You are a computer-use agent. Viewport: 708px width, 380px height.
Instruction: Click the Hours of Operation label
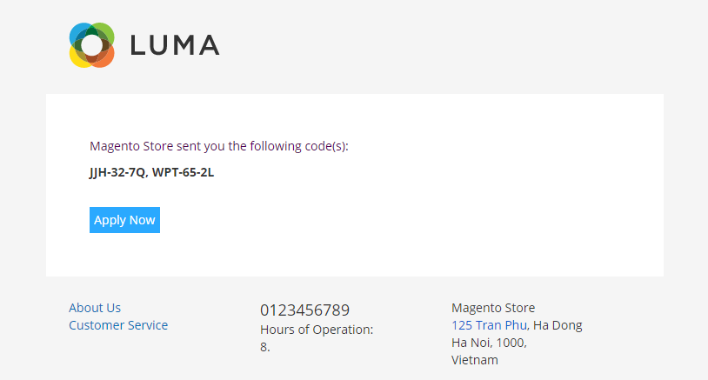click(317, 330)
